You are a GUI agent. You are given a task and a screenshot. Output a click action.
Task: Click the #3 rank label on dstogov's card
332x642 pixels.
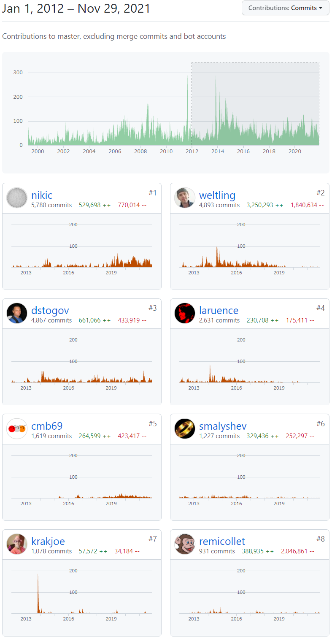click(153, 308)
